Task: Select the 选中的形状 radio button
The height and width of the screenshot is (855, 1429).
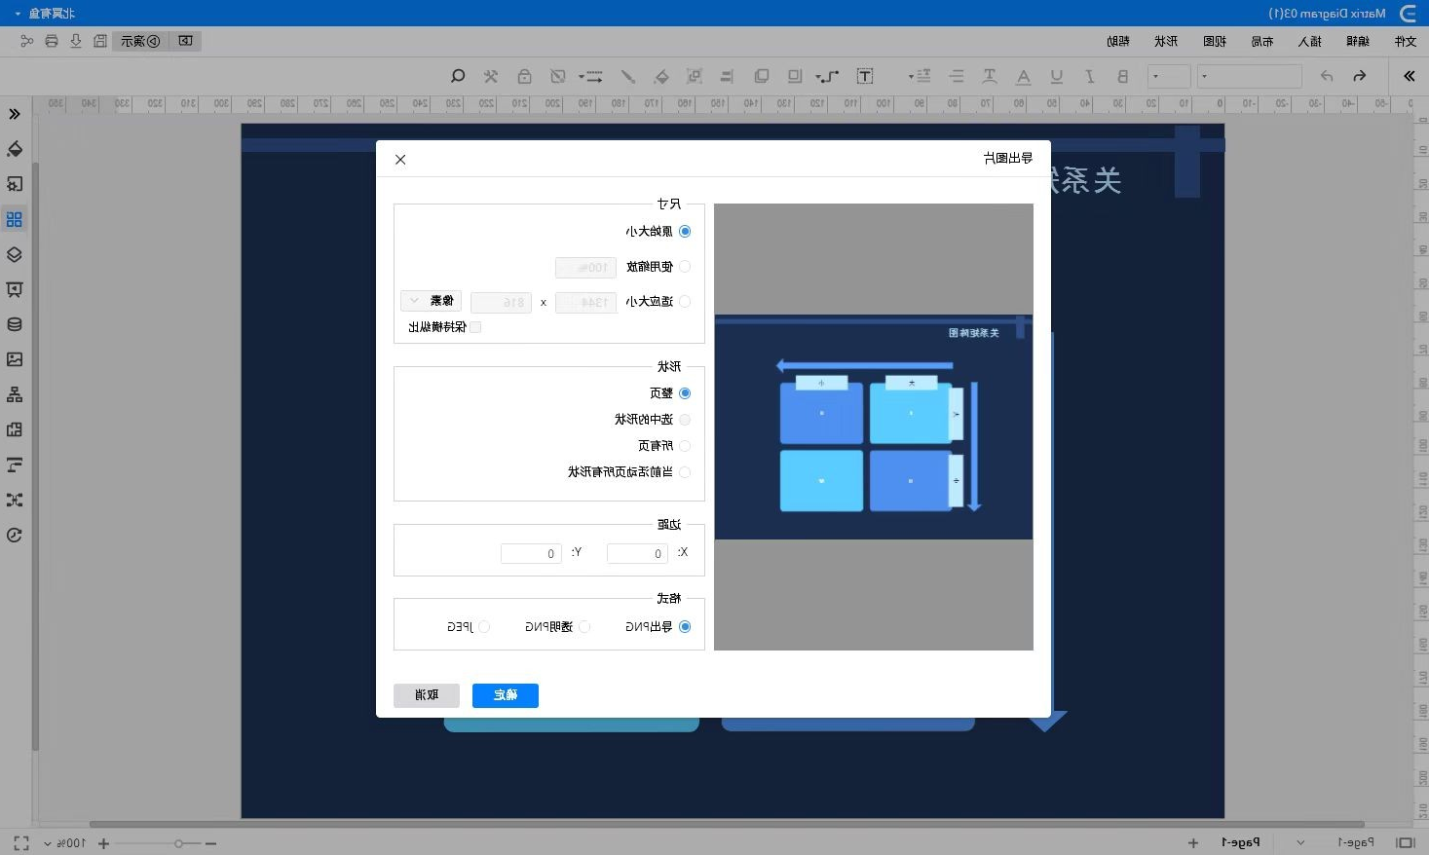Action: [x=685, y=420]
